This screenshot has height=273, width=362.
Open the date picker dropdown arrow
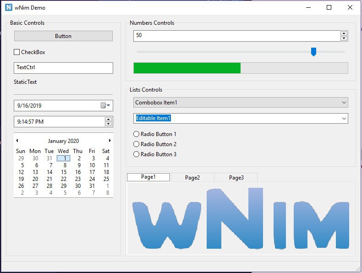coord(108,105)
